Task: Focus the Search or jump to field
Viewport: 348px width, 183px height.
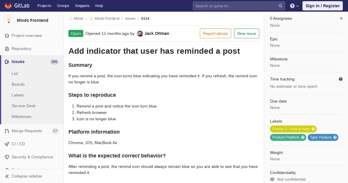Action: coord(239,6)
